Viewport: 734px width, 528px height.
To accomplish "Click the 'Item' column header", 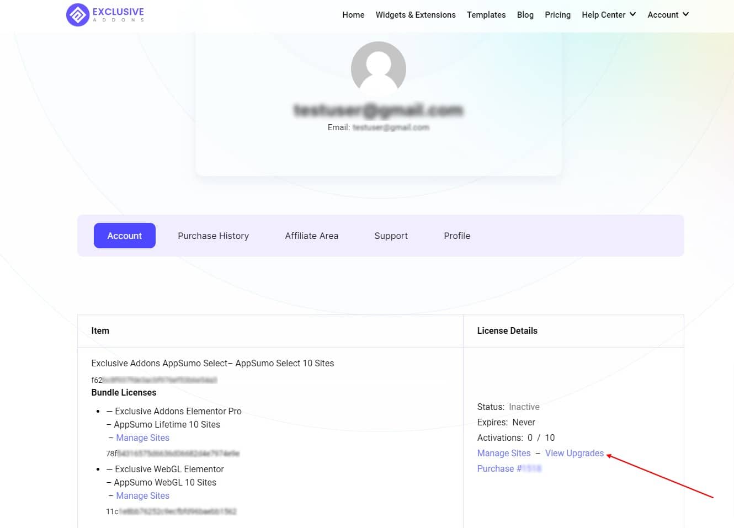I will (x=100, y=330).
